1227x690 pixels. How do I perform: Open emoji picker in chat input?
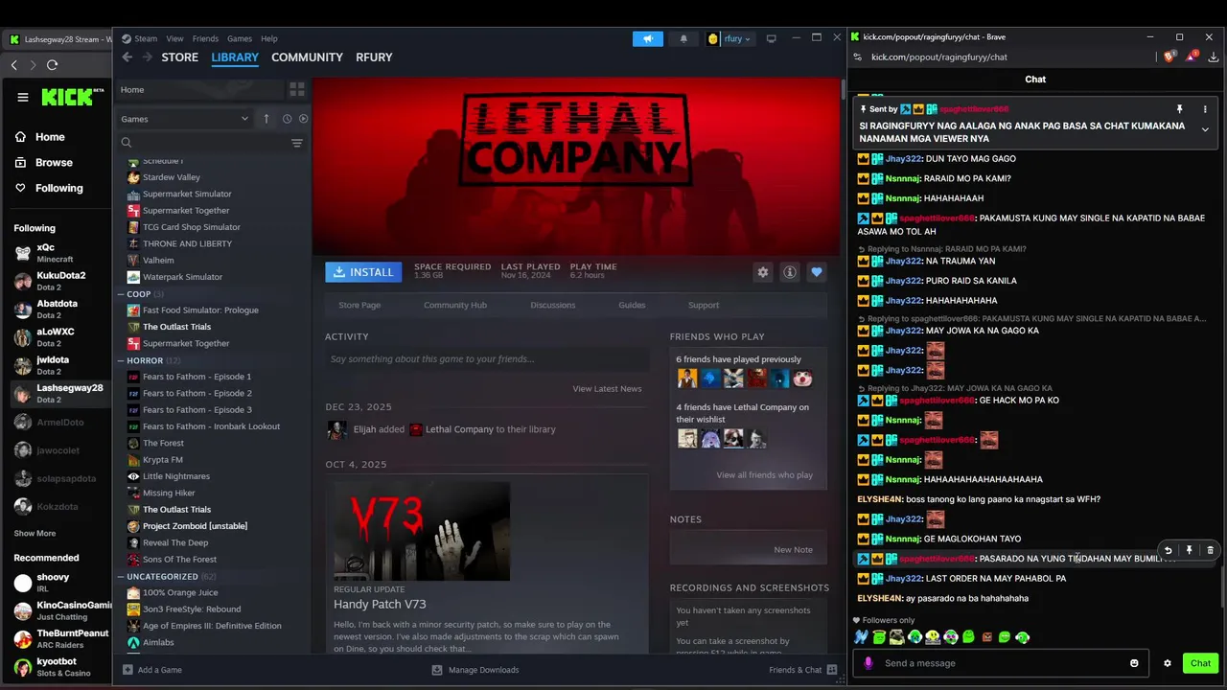[x=1134, y=663]
